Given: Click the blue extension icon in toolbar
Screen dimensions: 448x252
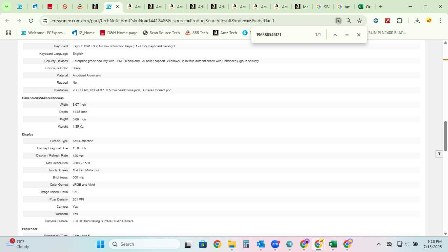Looking at the screenshot, I should coord(376,21).
